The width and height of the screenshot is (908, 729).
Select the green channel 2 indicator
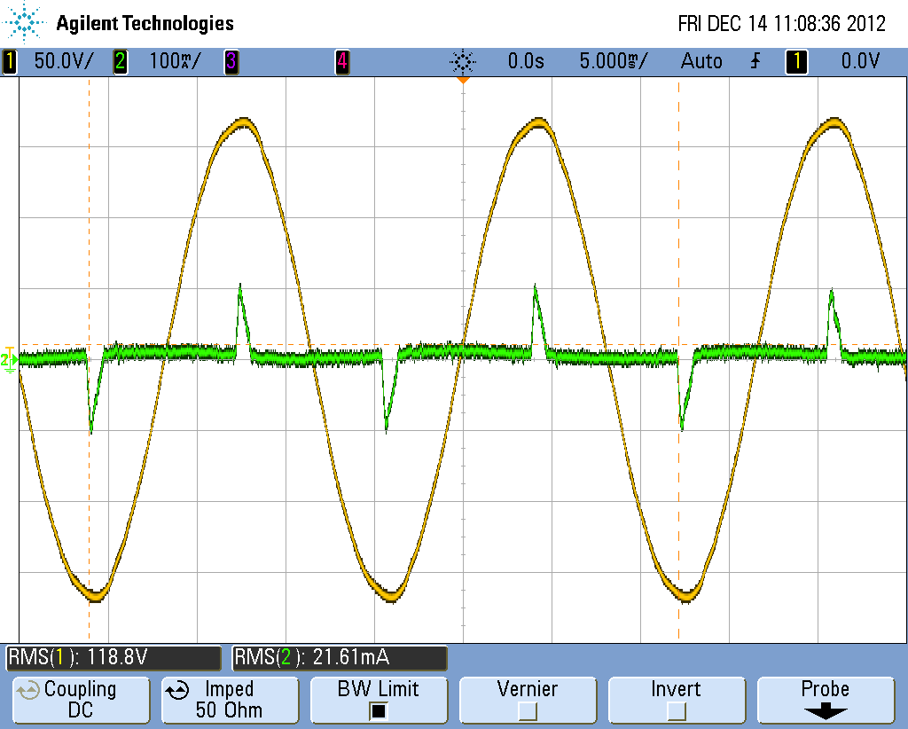click(120, 61)
